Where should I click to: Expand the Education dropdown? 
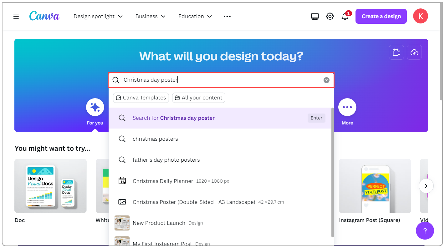[195, 16]
